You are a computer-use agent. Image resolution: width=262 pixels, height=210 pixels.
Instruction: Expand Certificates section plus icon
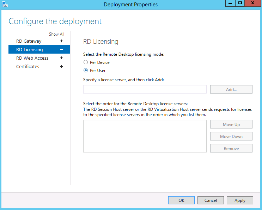point(61,66)
